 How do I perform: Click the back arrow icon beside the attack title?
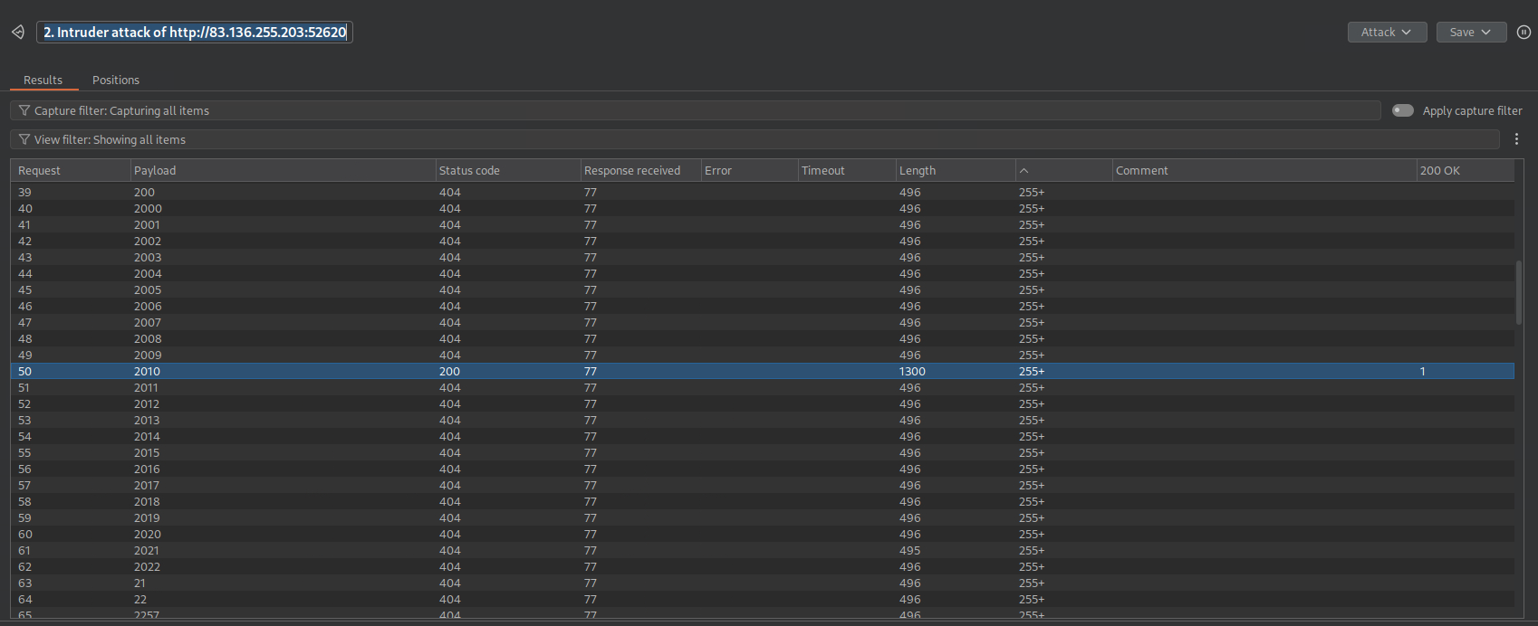17,33
